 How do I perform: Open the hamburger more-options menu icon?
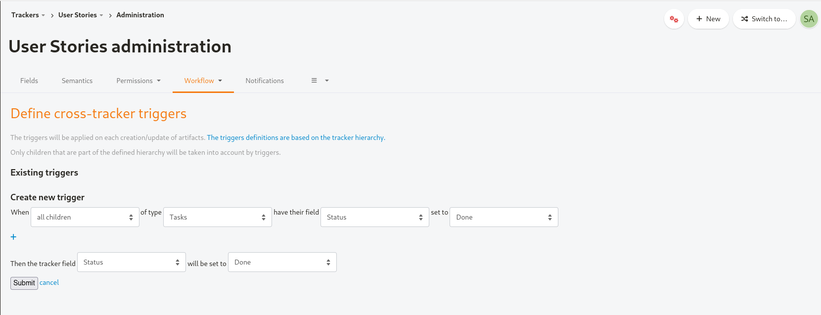click(x=314, y=81)
